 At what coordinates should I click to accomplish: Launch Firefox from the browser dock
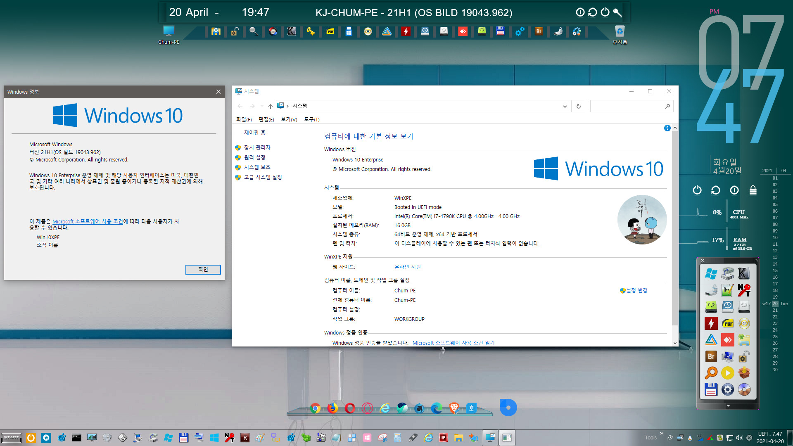(x=332, y=408)
